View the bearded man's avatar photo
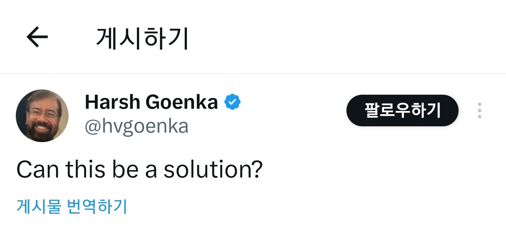Image resolution: width=506 pixels, height=234 pixels. [x=42, y=116]
